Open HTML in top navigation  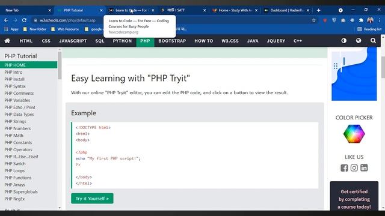pyautogui.click(x=26, y=41)
